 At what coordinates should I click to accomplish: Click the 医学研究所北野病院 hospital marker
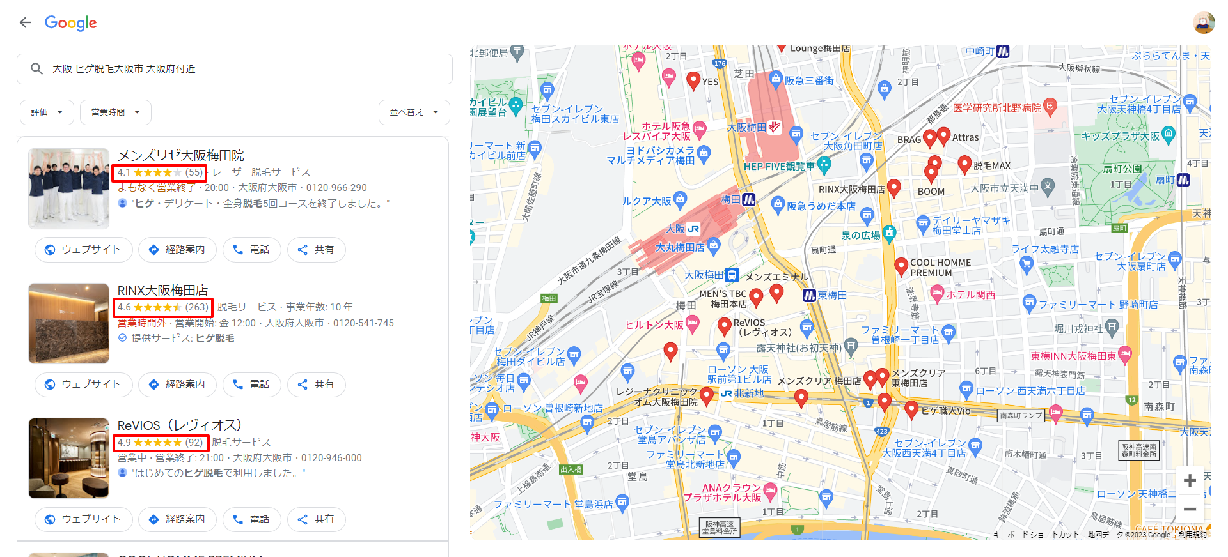1050,106
